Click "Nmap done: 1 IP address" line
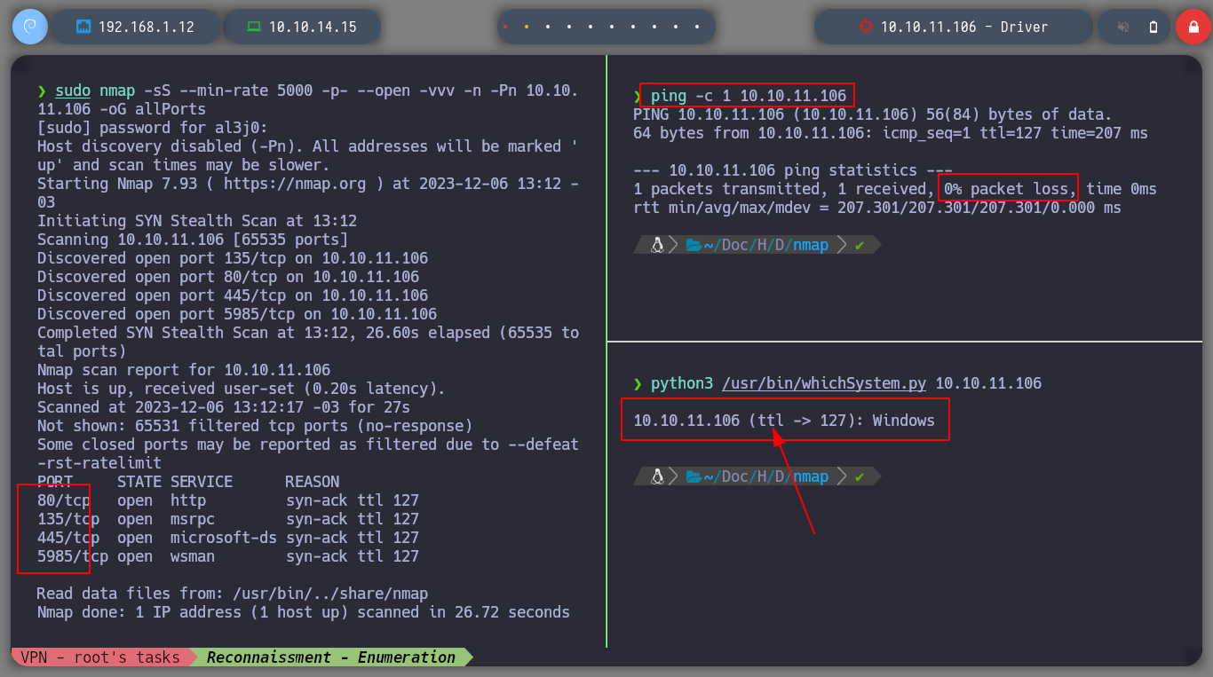 (304, 612)
